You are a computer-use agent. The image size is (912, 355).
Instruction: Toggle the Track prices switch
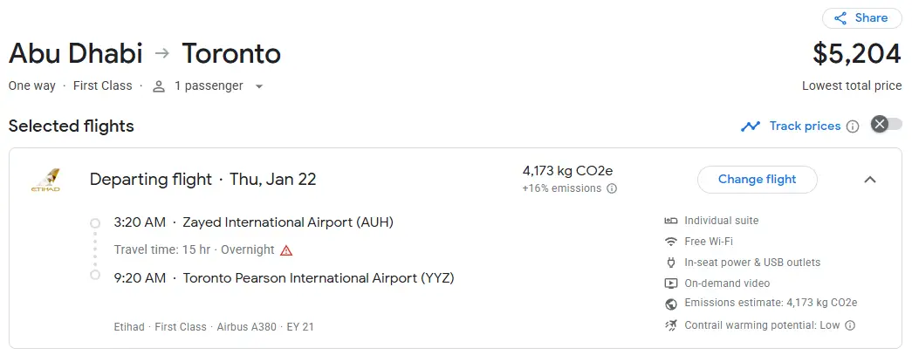click(x=886, y=125)
